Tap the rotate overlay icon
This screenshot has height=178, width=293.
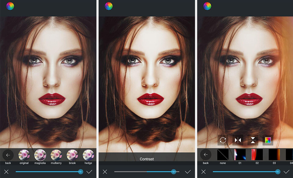point(223,140)
